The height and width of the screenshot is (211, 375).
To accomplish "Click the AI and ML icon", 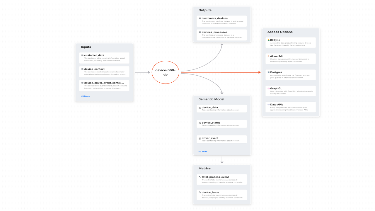I will tap(268, 56).
